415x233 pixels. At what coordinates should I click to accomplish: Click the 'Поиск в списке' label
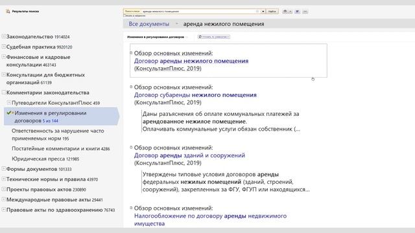pos(132,12)
